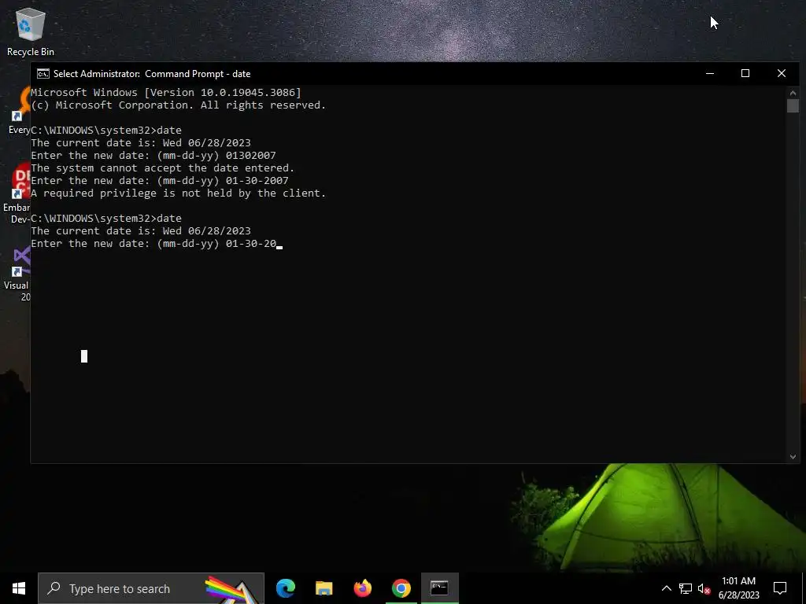
Task: Click 'The system cannot accept the date entered.'
Action: tap(162, 168)
